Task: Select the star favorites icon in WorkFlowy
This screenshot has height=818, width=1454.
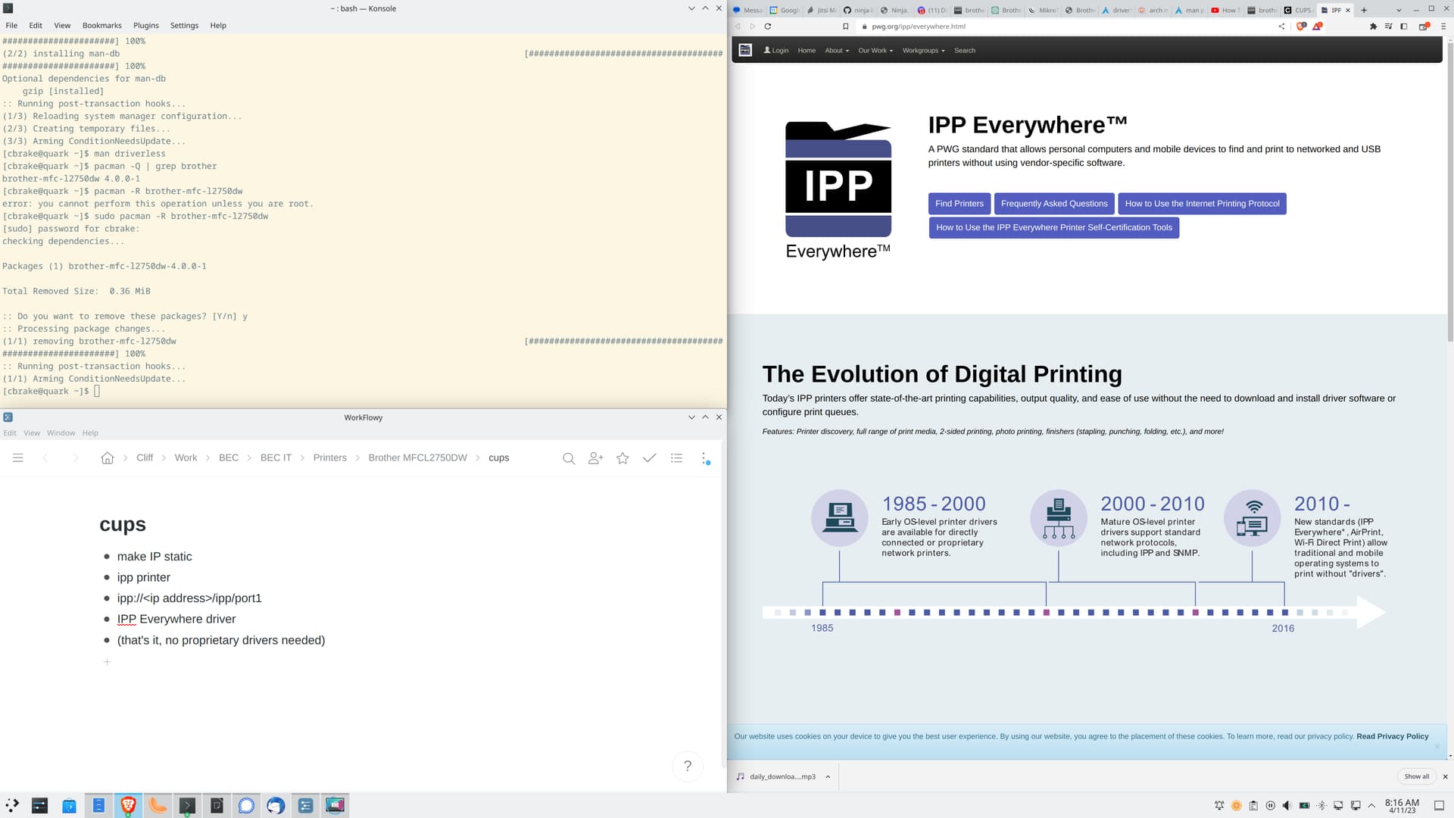Action: click(x=622, y=458)
